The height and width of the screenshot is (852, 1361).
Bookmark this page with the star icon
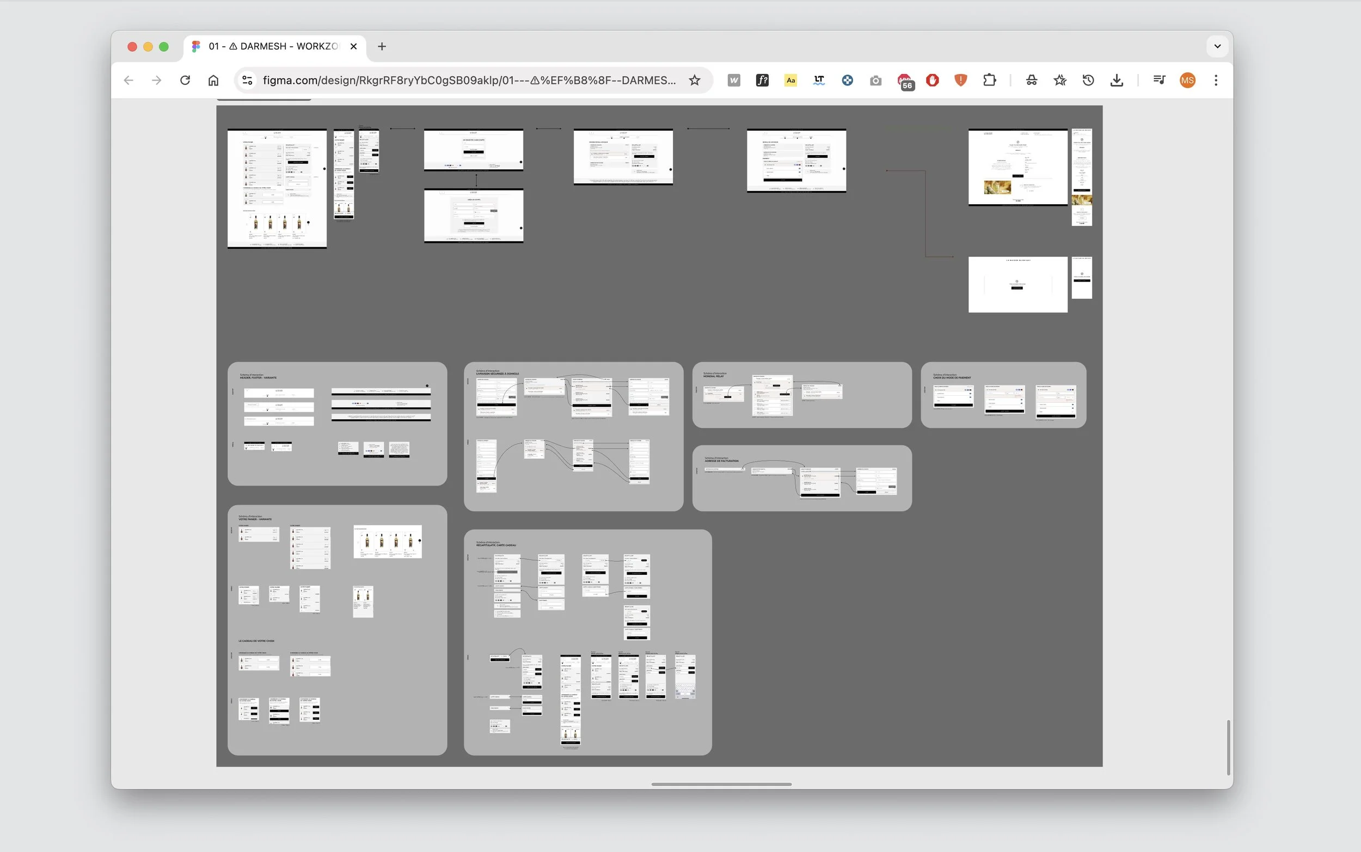click(x=695, y=81)
